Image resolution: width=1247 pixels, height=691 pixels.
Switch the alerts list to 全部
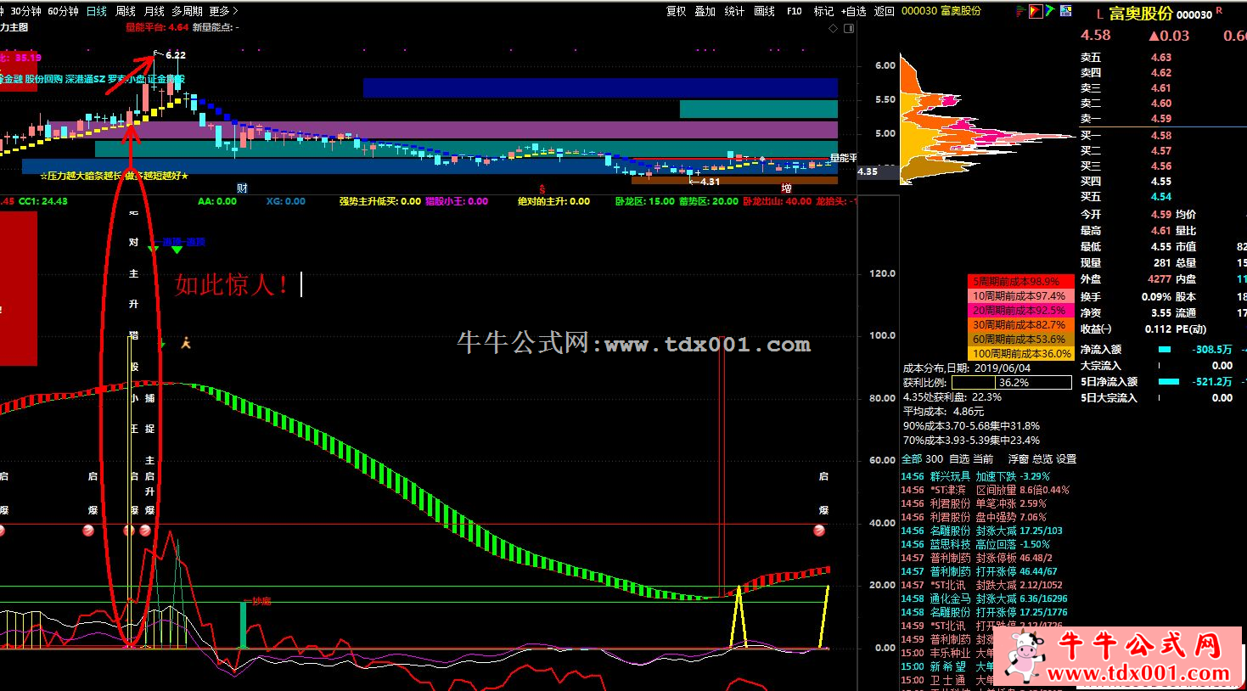[911, 458]
